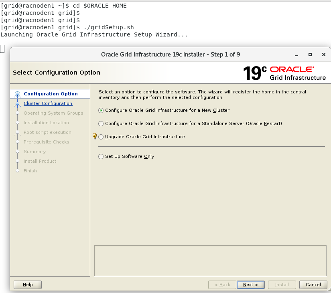Click 'Launching Oracle Grid Infrastructure Setup Wizard...' text

94,34
